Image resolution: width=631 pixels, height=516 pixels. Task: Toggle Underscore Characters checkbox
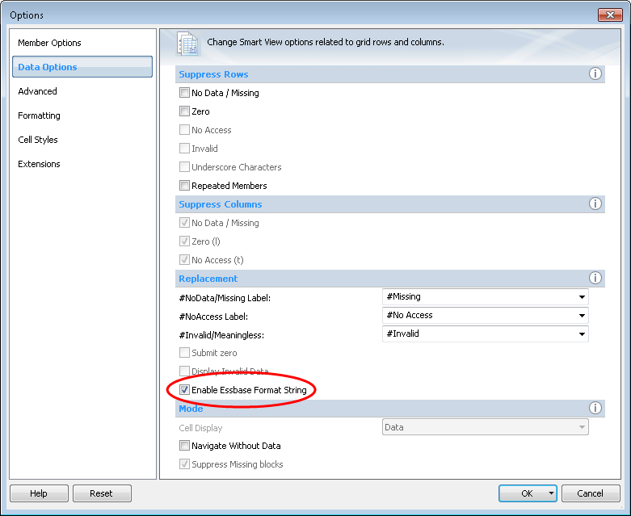pyautogui.click(x=184, y=166)
